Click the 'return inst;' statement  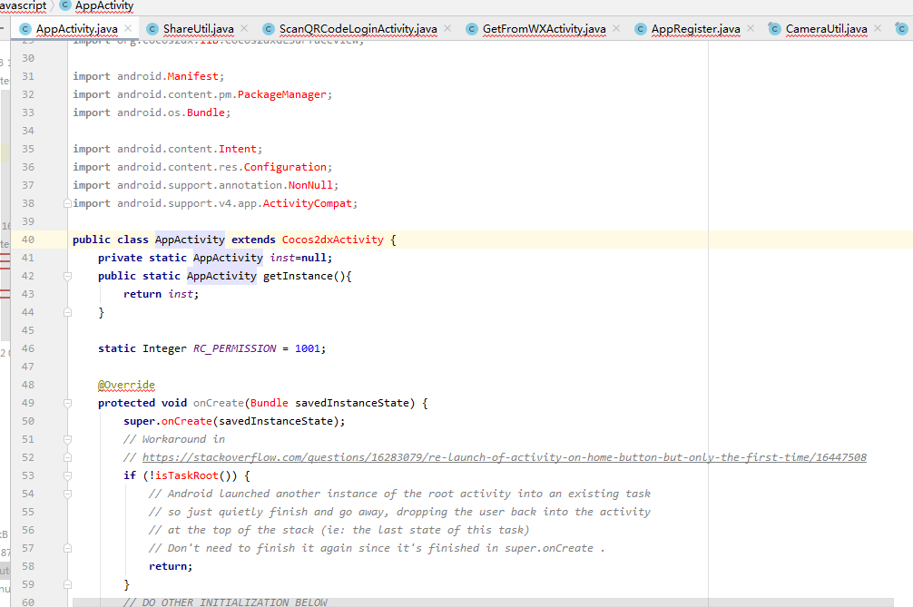[x=161, y=294]
